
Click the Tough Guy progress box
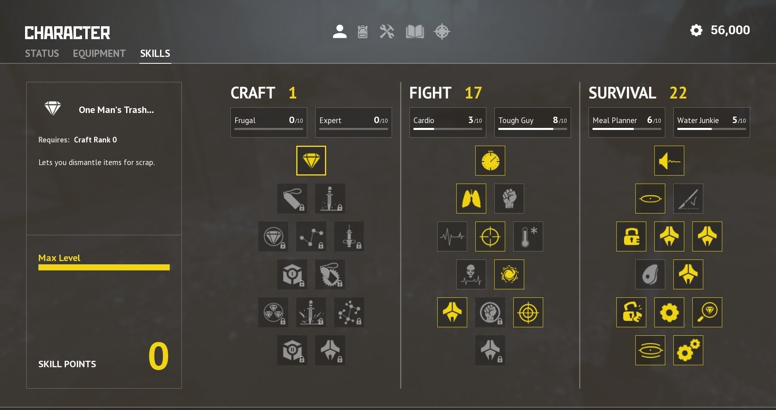click(x=532, y=122)
